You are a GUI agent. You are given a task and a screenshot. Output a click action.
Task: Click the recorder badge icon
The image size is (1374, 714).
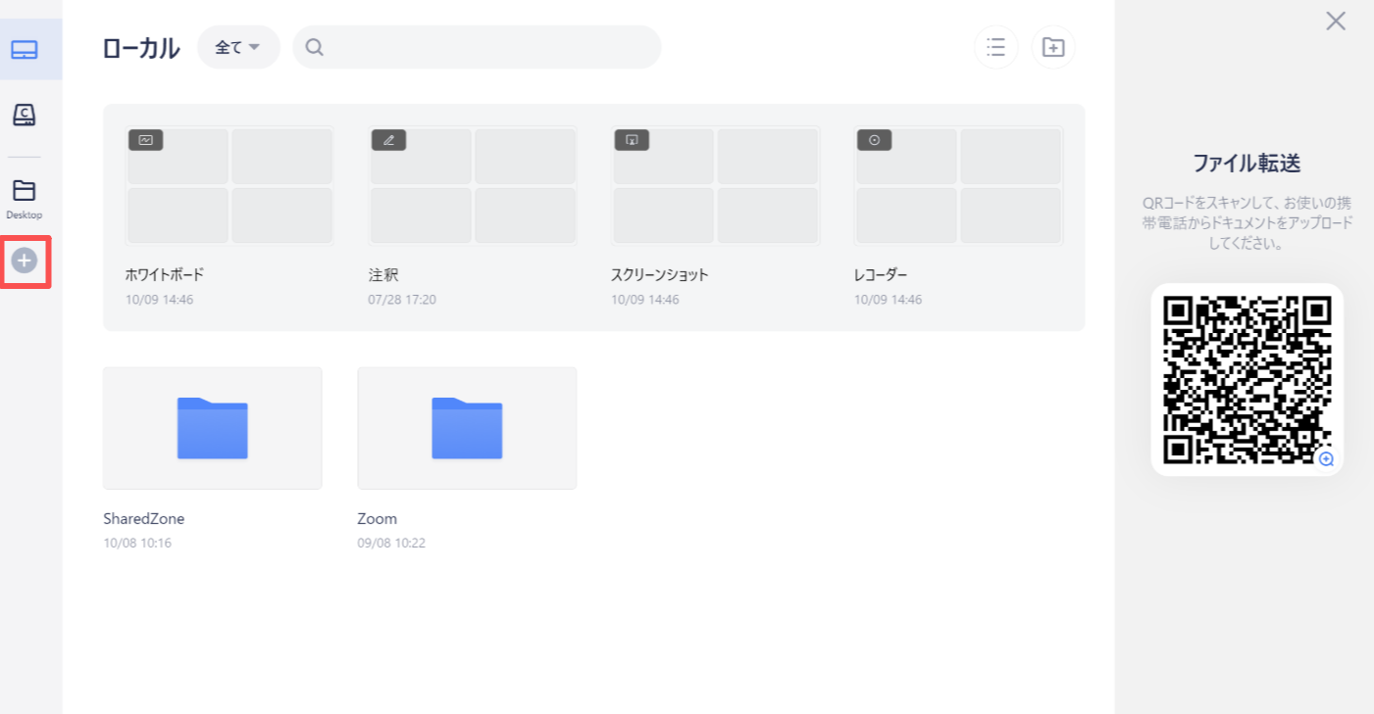875,140
